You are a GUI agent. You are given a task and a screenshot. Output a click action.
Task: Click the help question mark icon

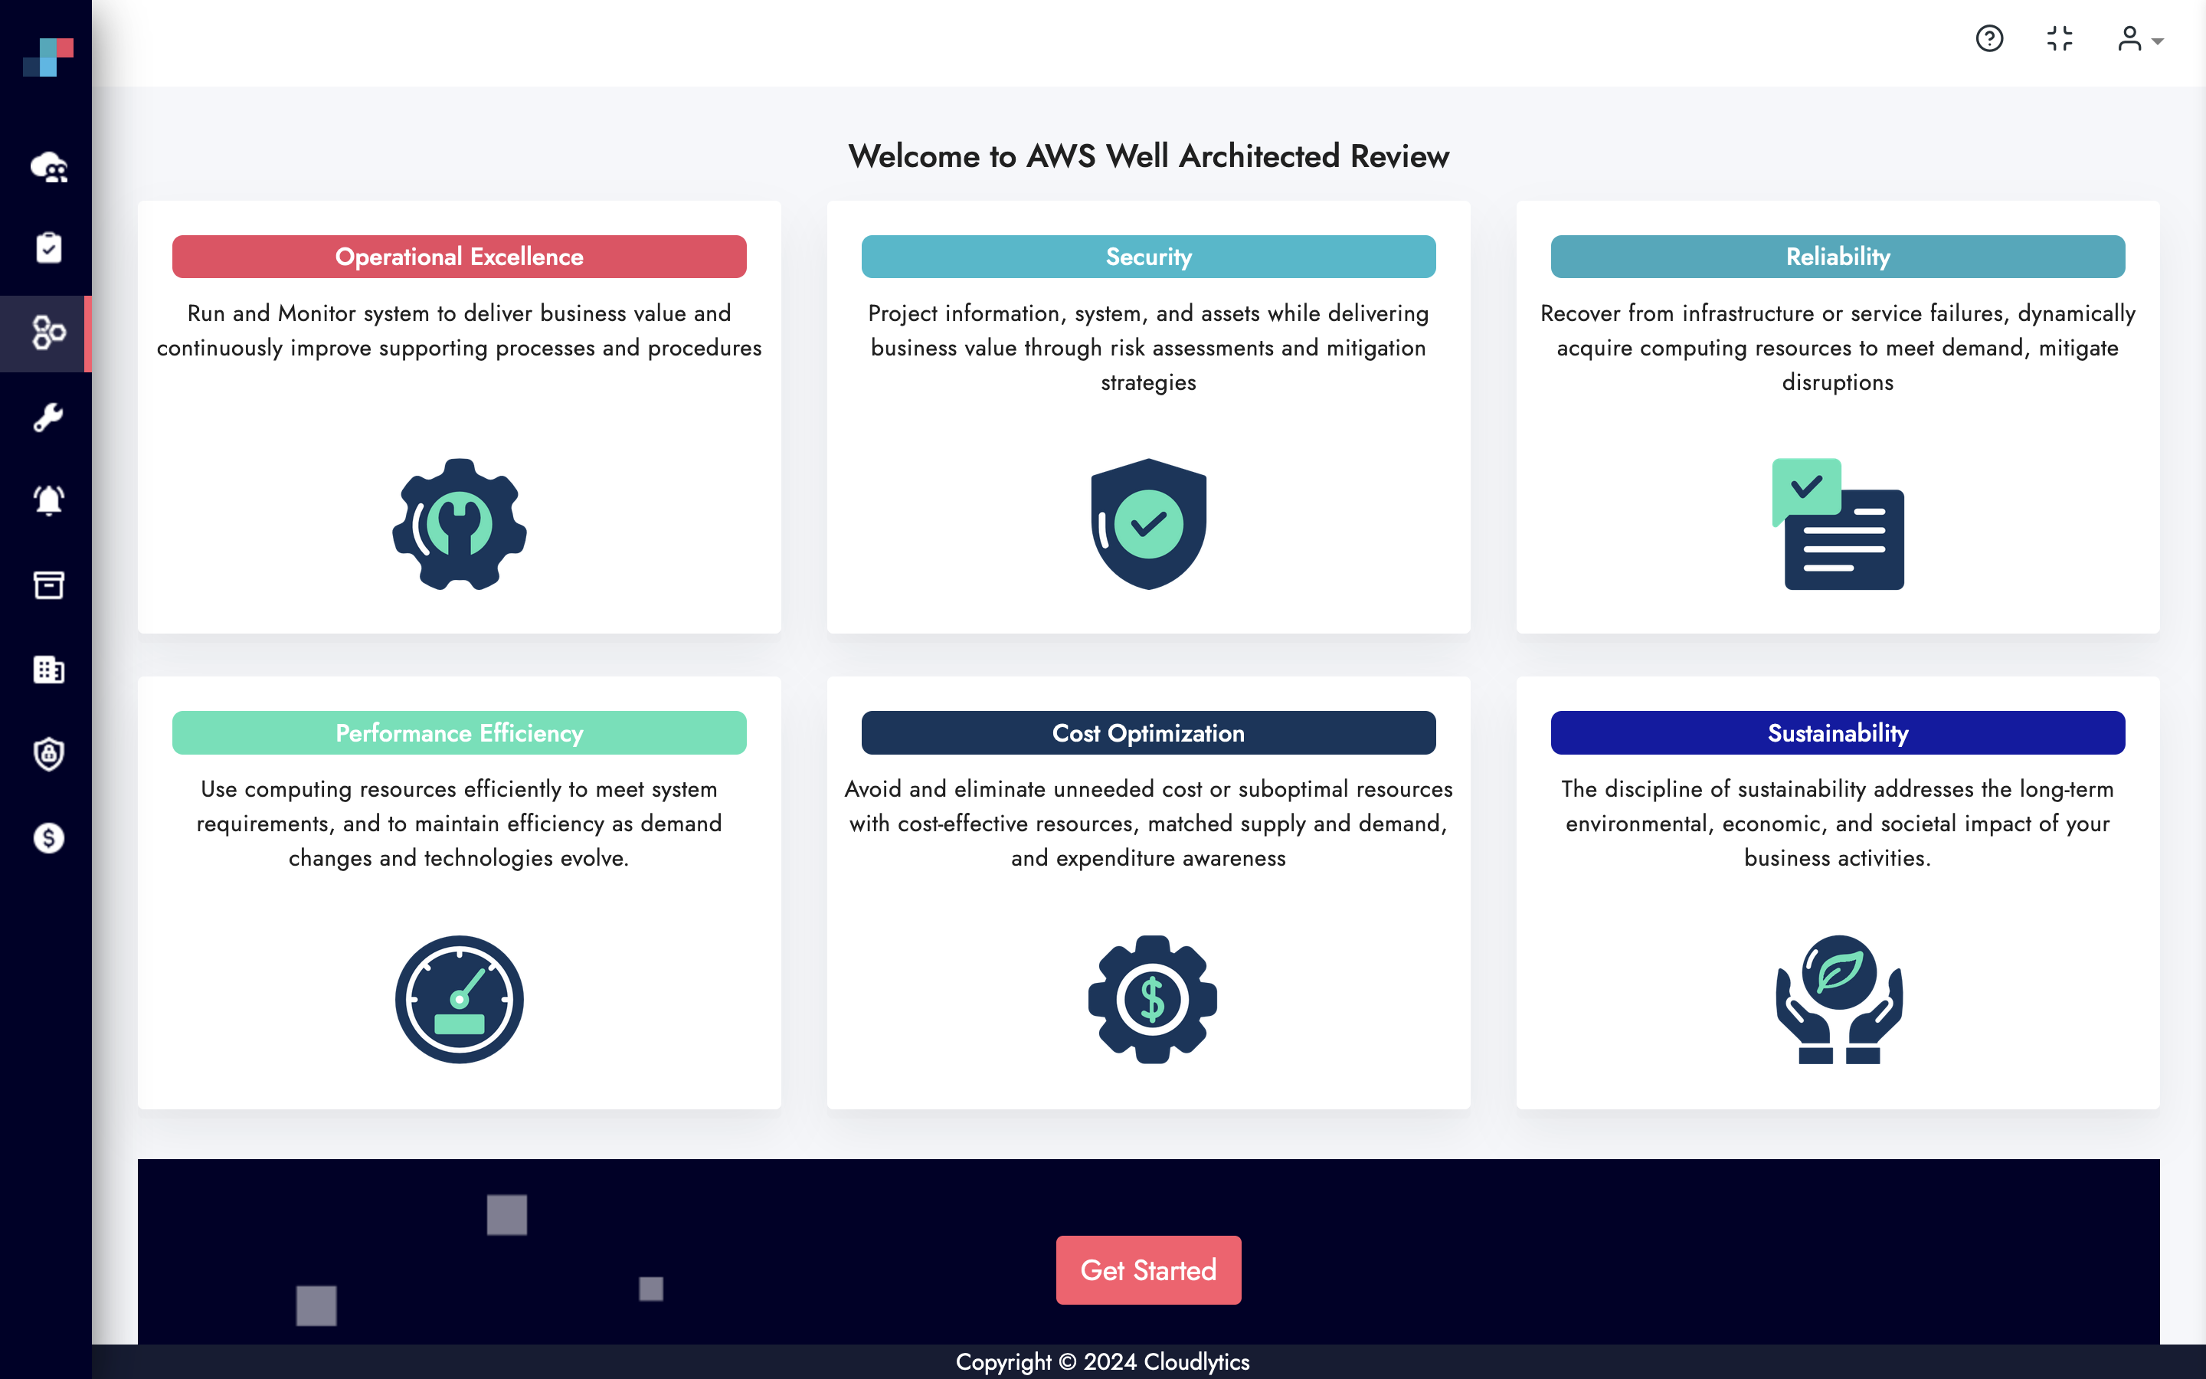click(1989, 38)
